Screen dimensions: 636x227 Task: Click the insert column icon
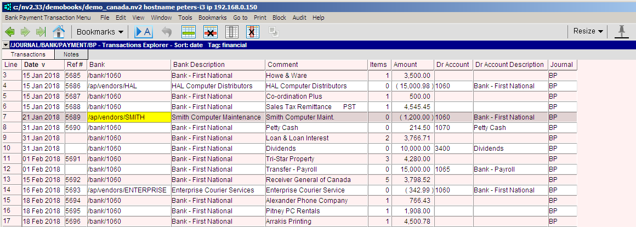point(231,31)
